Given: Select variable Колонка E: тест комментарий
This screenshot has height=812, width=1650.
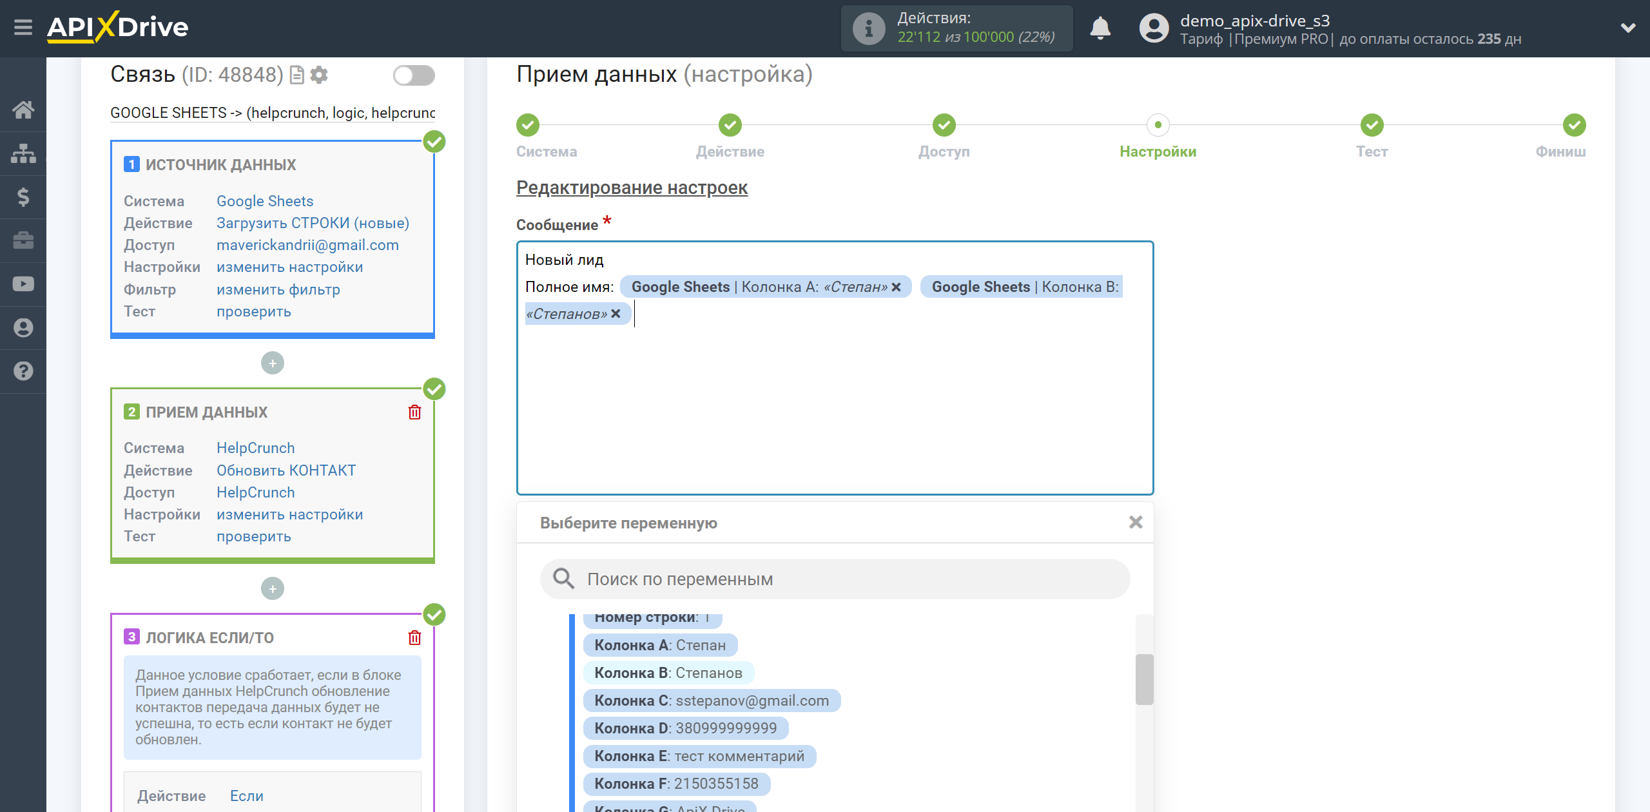Looking at the screenshot, I should tap(699, 756).
